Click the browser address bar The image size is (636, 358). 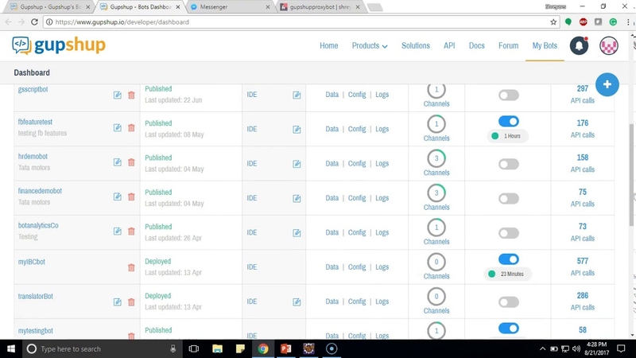click(301, 22)
